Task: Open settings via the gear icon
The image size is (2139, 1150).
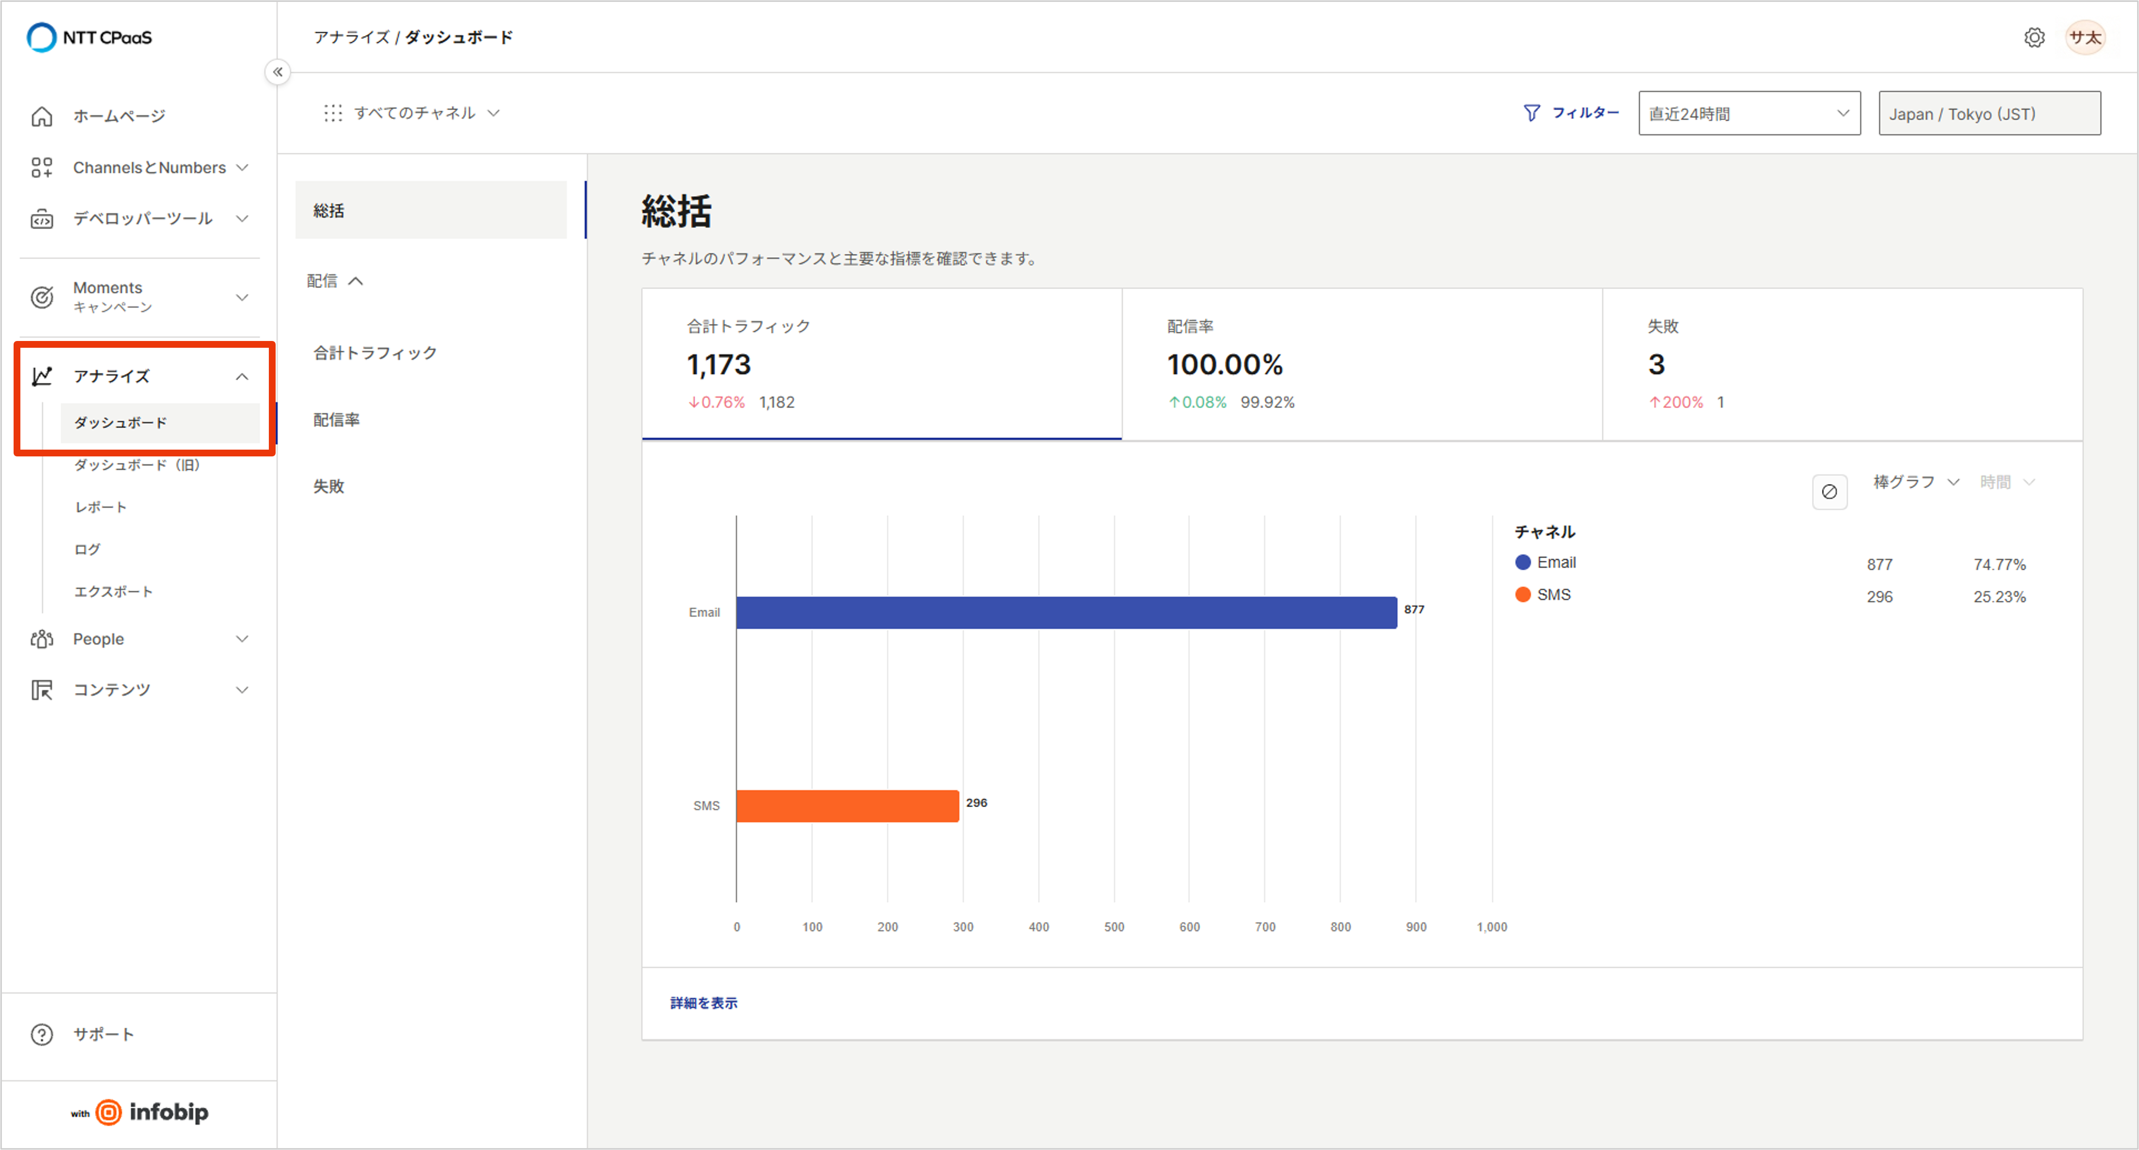Action: [x=2034, y=37]
